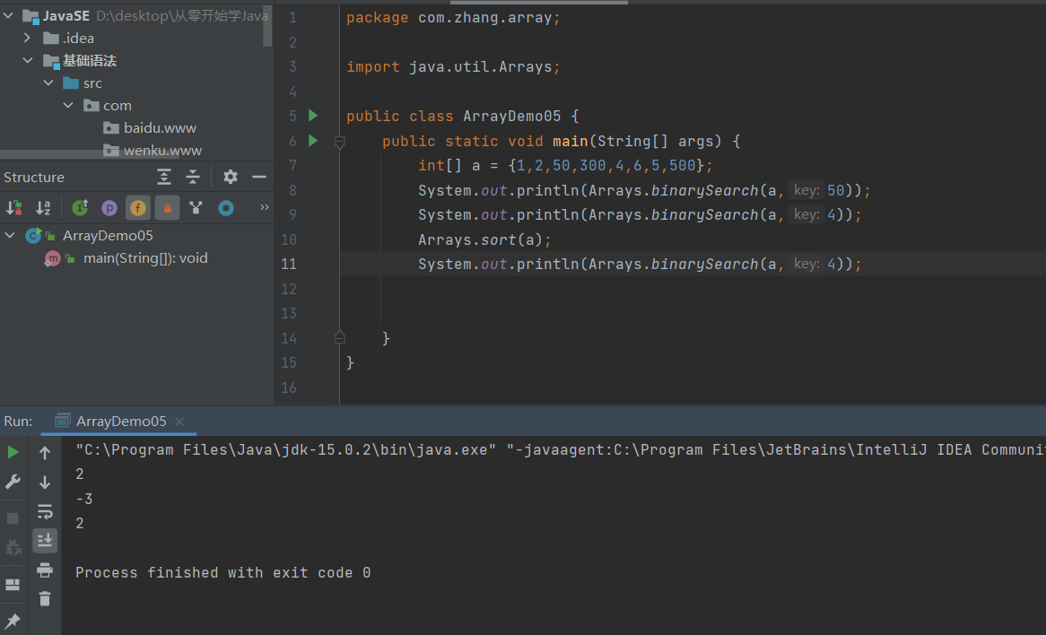This screenshot has width=1046, height=635.
Task: Click the up arrow in the console toolbar
Action: (45, 453)
